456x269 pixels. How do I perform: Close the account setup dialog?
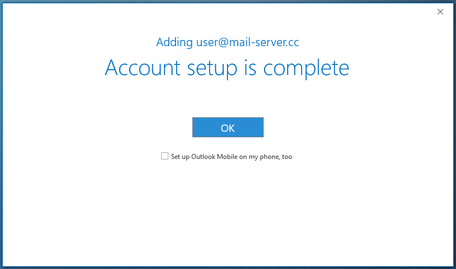click(x=440, y=12)
